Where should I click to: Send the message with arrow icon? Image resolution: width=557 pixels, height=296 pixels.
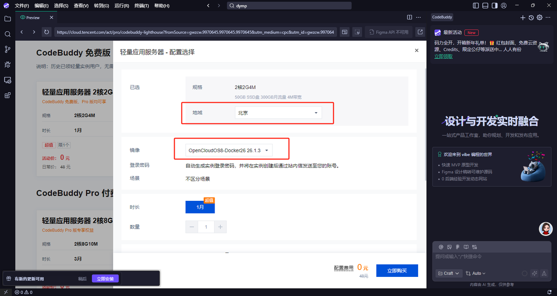[x=545, y=273]
